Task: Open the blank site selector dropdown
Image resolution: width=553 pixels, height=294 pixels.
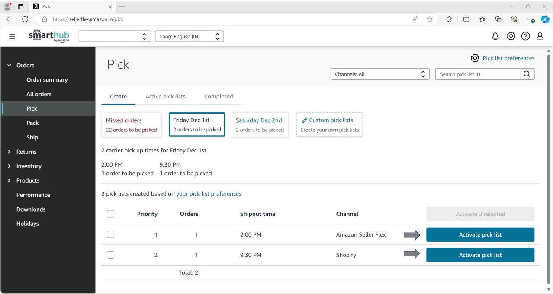Action: tap(115, 36)
